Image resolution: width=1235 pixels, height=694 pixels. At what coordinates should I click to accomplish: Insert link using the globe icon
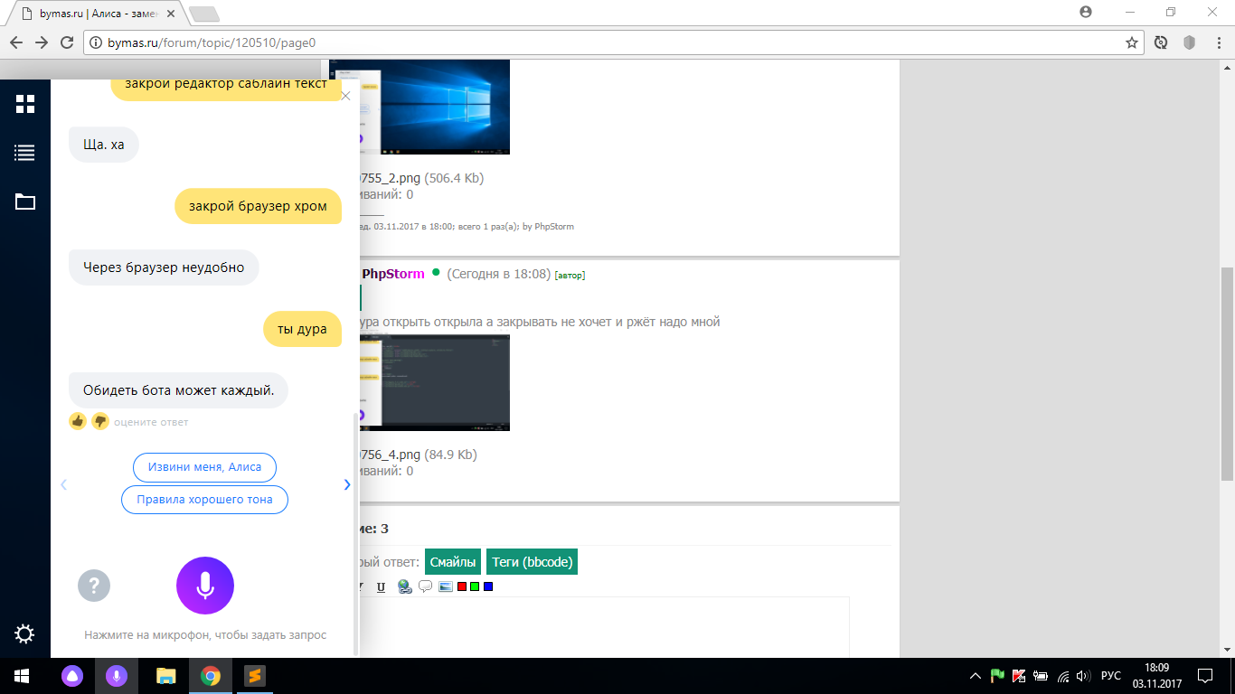tap(405, 586)
